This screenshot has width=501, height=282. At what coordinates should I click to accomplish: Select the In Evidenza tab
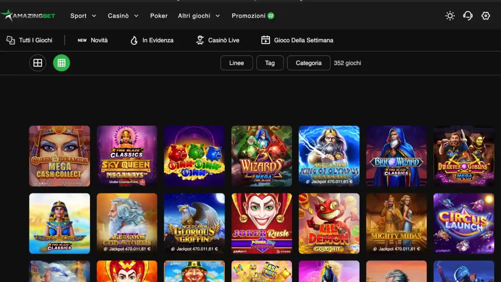[152, 40]
